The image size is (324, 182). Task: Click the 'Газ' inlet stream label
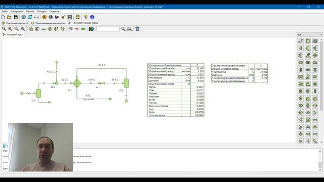(28, 93)
